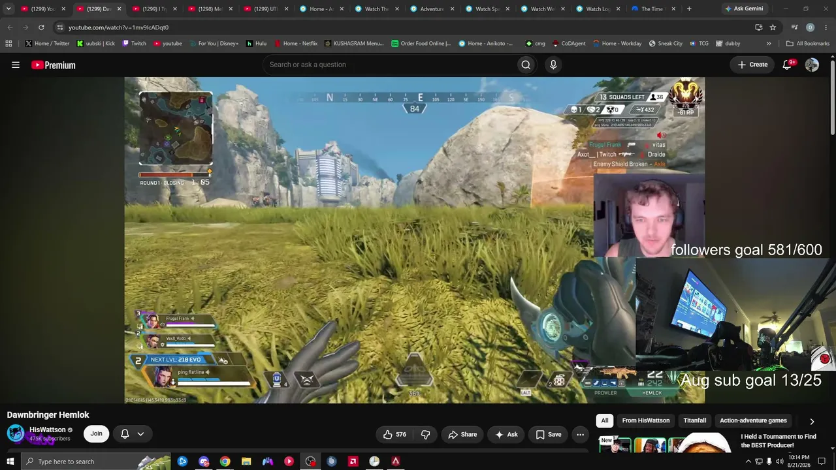Open more actions three-dot menu

[580, 434]
